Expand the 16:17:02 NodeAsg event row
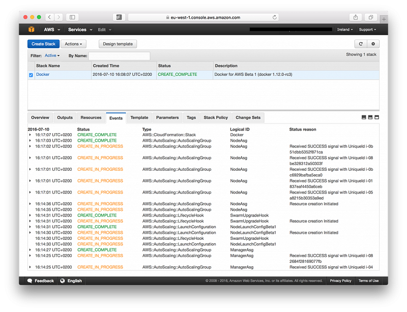This screenshot has height=312, width=407. pyautogui.click(x=30, y=146)
